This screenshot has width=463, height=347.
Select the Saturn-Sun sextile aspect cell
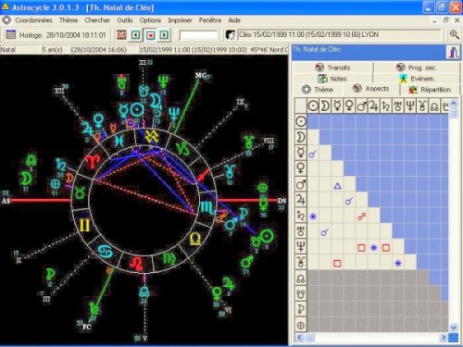point(313,217)
